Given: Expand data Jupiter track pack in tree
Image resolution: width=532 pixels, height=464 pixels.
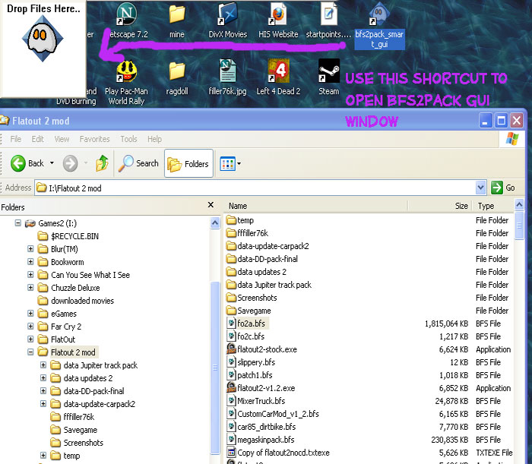Looking at the screenshot, I should coord(43,365).
